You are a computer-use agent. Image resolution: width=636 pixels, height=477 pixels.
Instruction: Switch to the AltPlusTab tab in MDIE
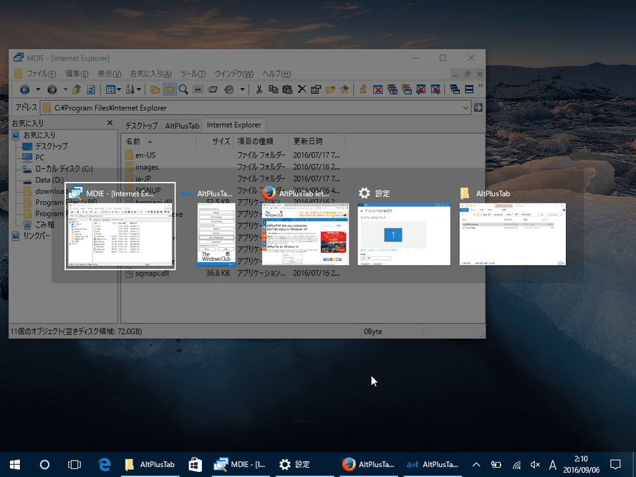(x=182, y=126)
